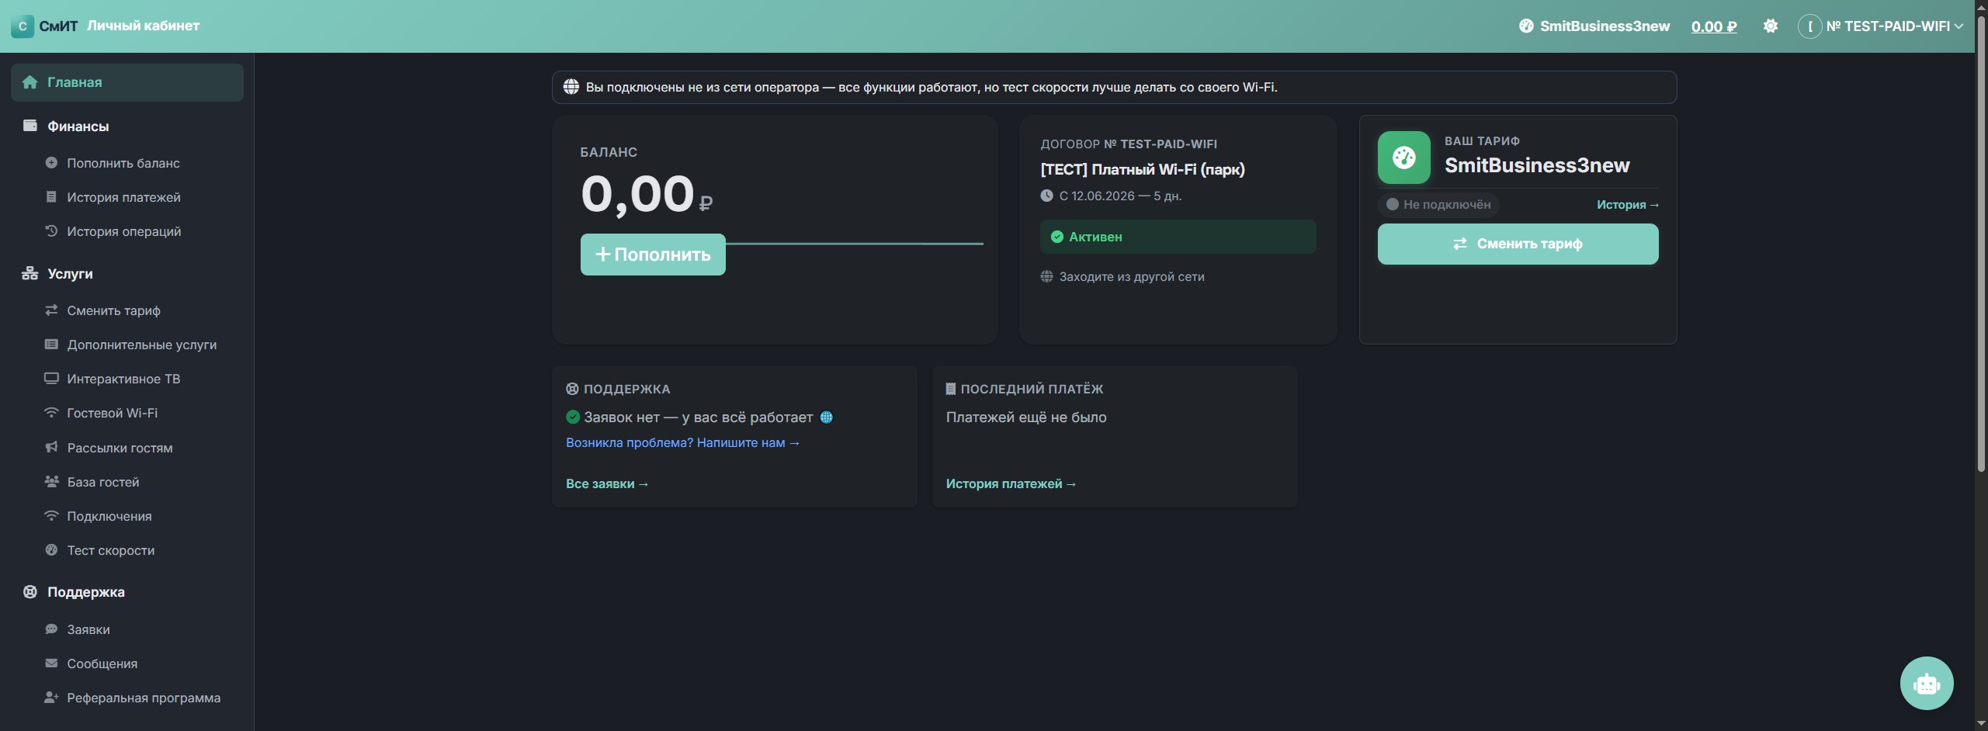Screen dimensions: 1988x731
Task: Click header SmitBusiness3new tariff name
Action: (x=1605, y=26)
